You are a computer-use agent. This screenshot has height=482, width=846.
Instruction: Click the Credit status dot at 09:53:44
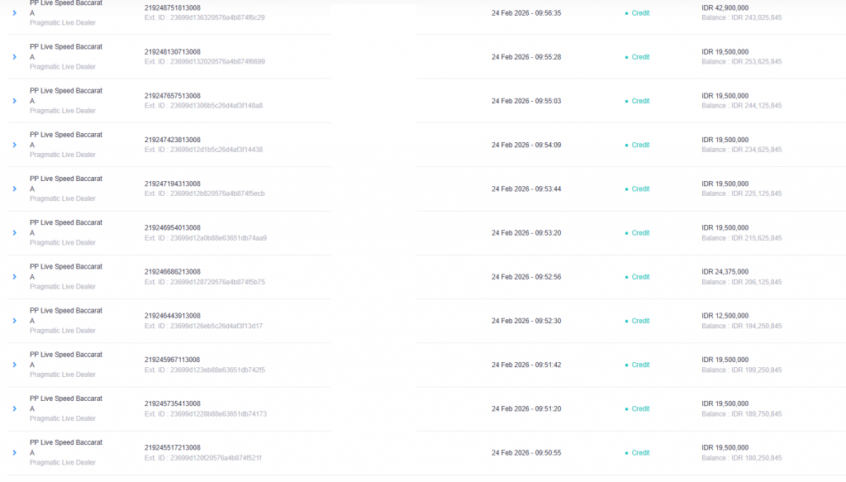[627, 189]
